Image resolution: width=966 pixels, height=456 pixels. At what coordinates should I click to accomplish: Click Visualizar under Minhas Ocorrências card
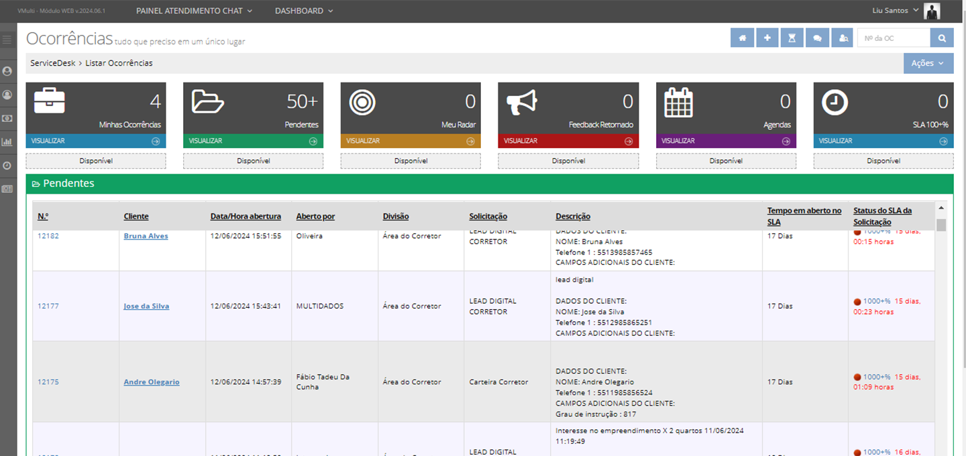click(95, 141)
